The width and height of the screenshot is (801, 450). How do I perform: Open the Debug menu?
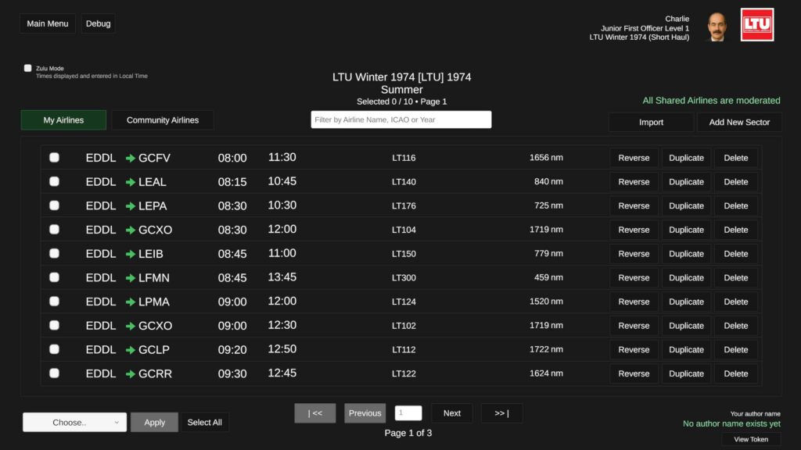pos(98,23)
